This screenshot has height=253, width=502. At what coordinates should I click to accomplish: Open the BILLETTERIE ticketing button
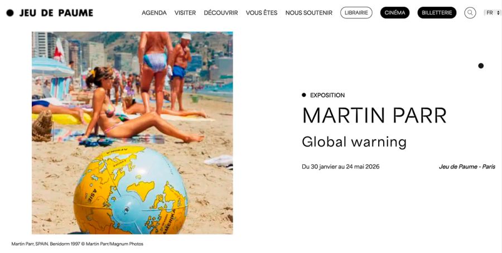(437, 13)
